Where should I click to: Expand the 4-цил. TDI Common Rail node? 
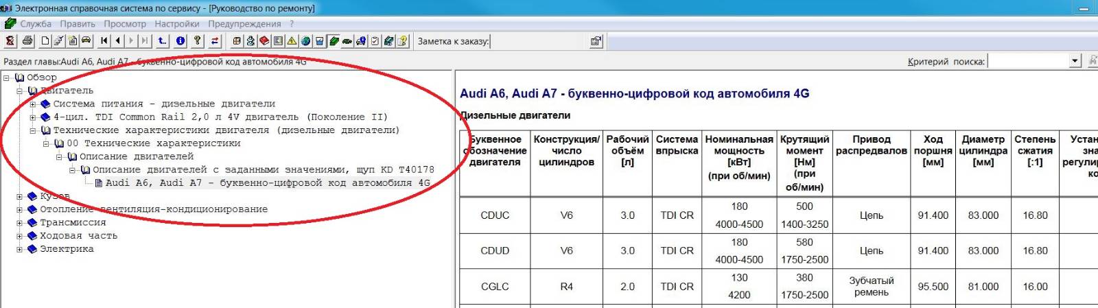[33, 117]
